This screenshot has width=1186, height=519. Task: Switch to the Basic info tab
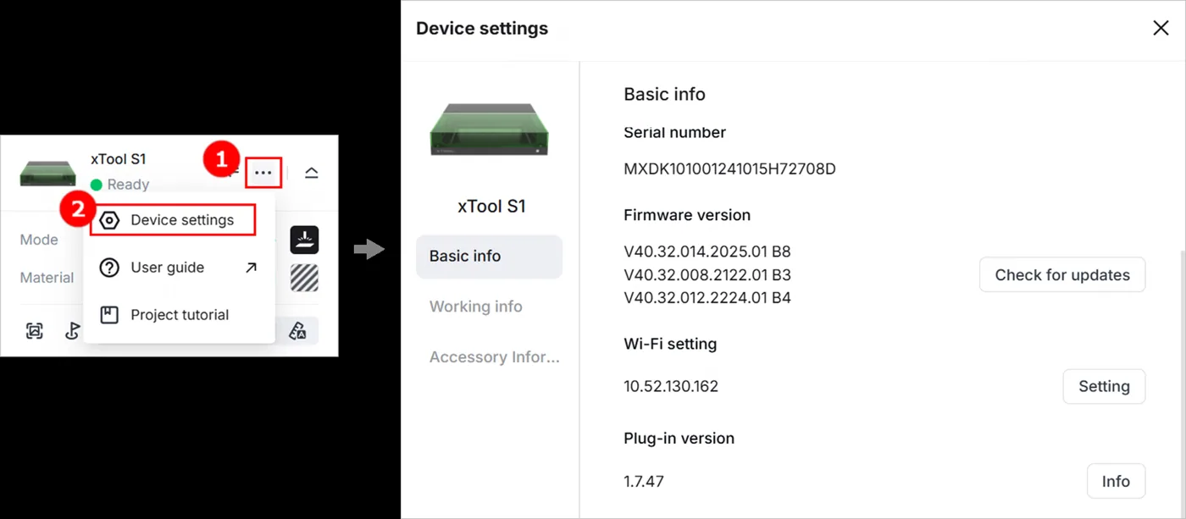coord(489,257)
